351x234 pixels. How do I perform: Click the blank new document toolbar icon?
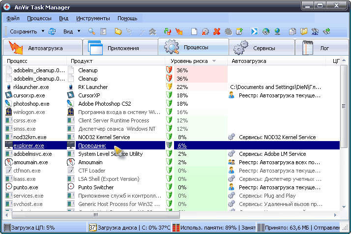[194, 31]
